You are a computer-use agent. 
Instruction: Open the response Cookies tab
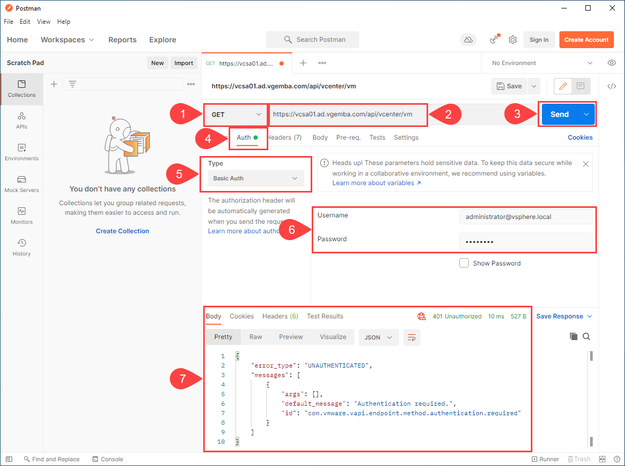pos(241,316)
